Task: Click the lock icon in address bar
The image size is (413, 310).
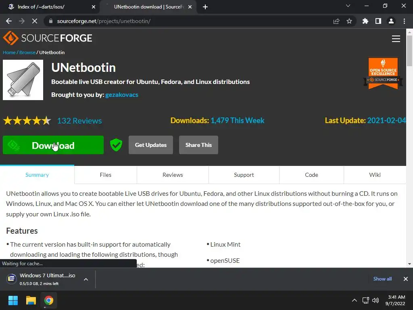Action: pyautogui.click(x=51, y=21)
